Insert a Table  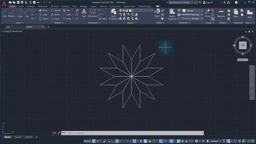(x=103, y=19)
